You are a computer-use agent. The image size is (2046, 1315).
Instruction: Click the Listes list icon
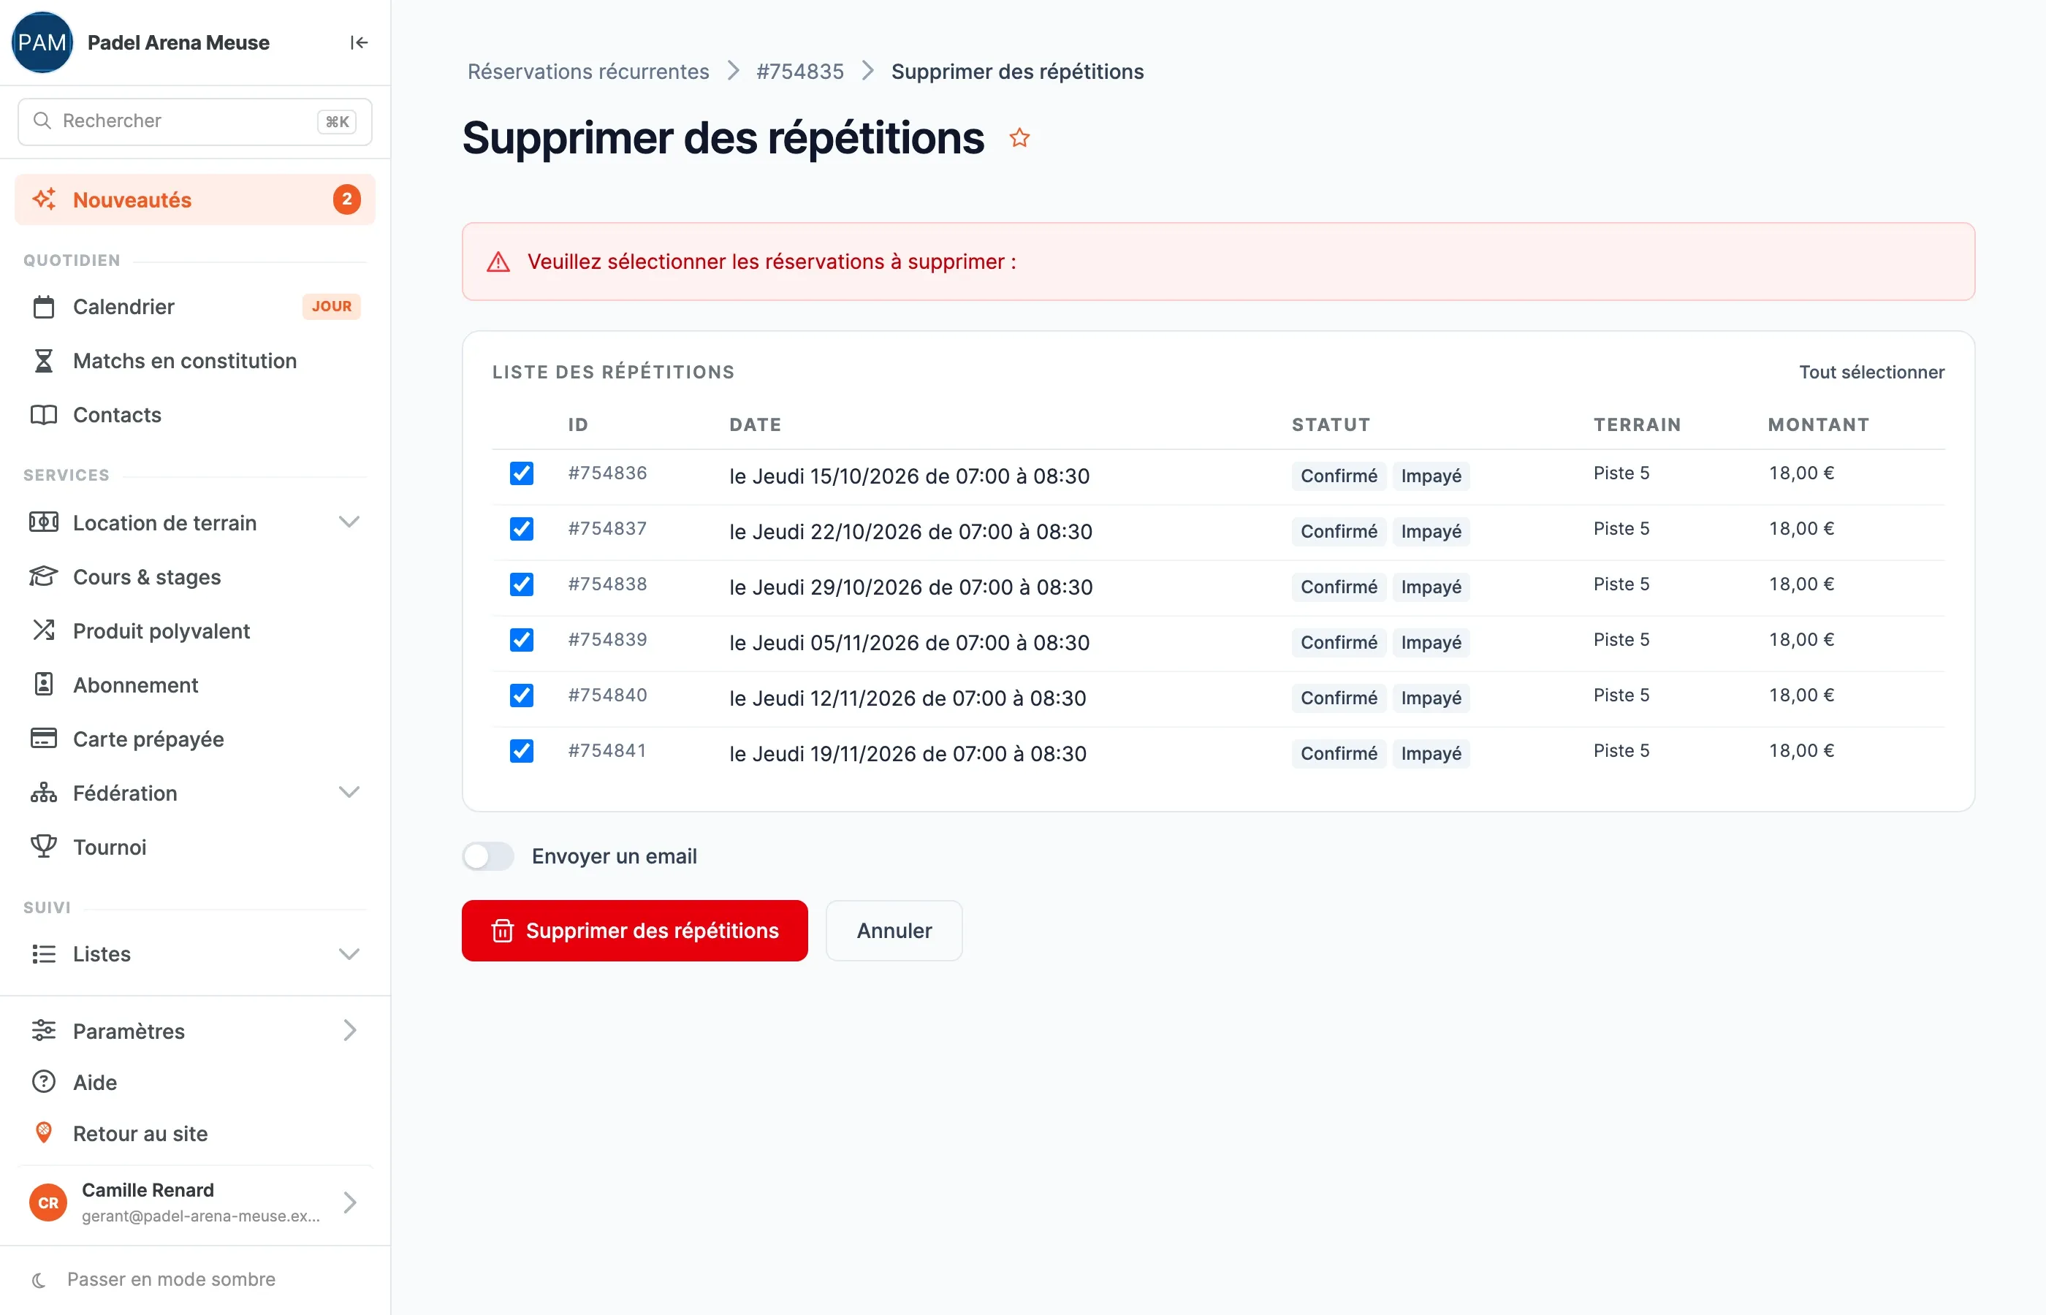(x=44, y=954)
